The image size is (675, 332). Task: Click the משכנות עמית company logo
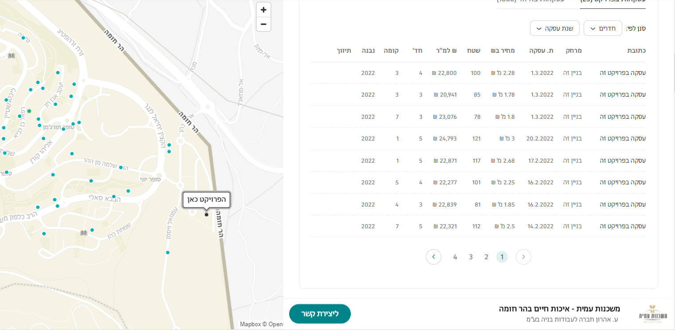(x=651, y=313)
